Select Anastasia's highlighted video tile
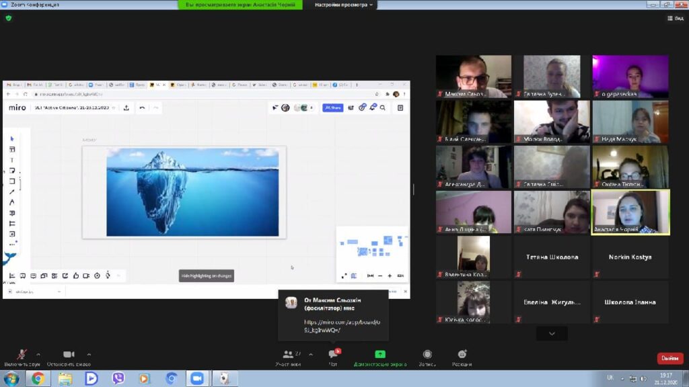 630,212
